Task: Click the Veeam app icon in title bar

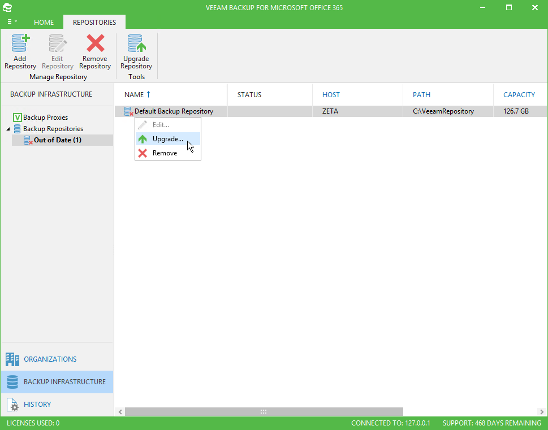Action: point(7,7)
